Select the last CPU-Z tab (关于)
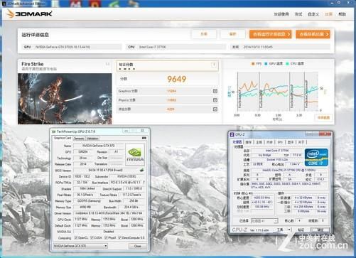356x258 pixels. tap(301, 142)
